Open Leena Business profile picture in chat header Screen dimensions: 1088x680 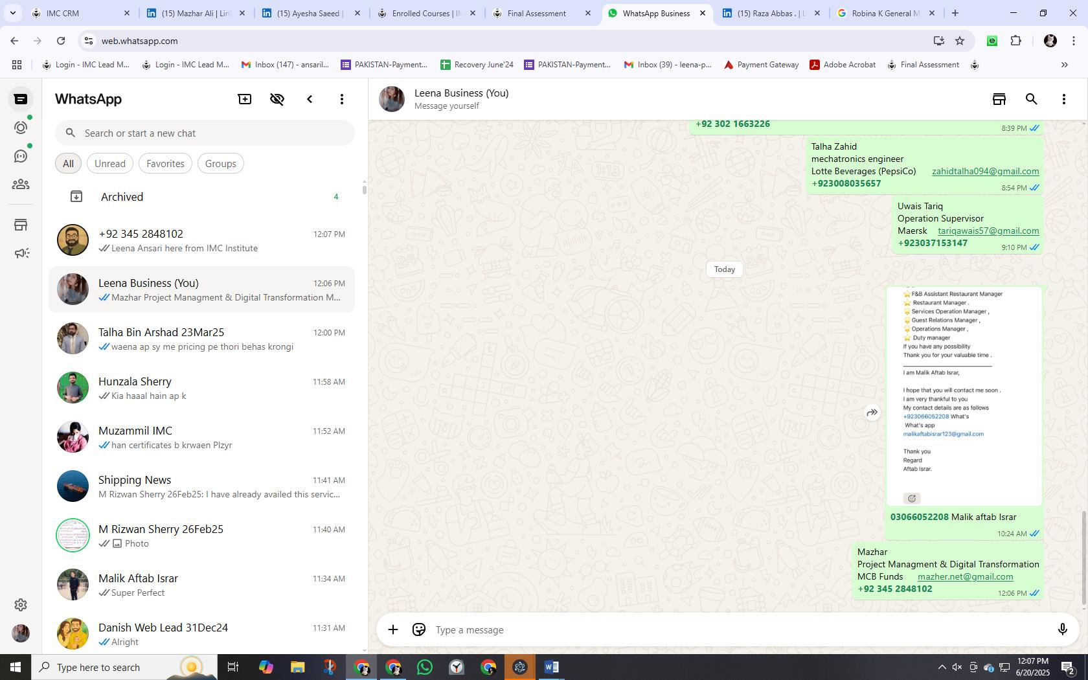[x=392, y=99]
